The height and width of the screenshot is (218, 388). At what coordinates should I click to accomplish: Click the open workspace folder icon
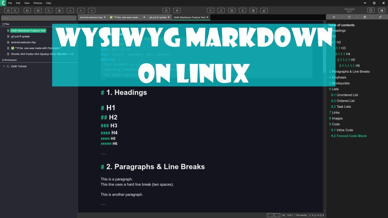pos(27,10)
